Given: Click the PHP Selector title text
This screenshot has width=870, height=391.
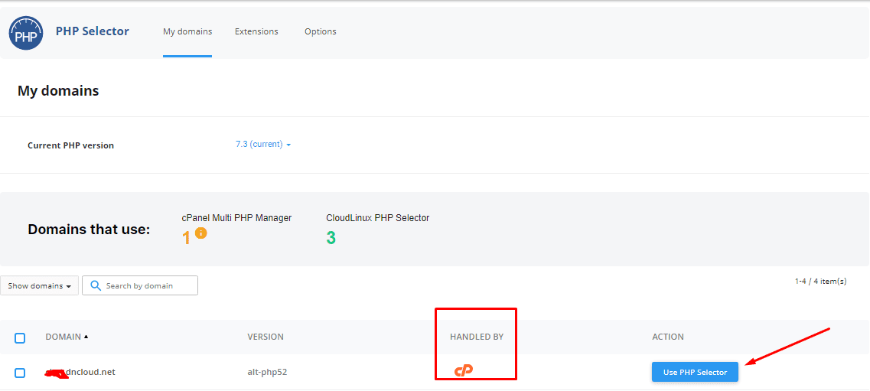Looking at the screenshot, I should pos(92,31).
